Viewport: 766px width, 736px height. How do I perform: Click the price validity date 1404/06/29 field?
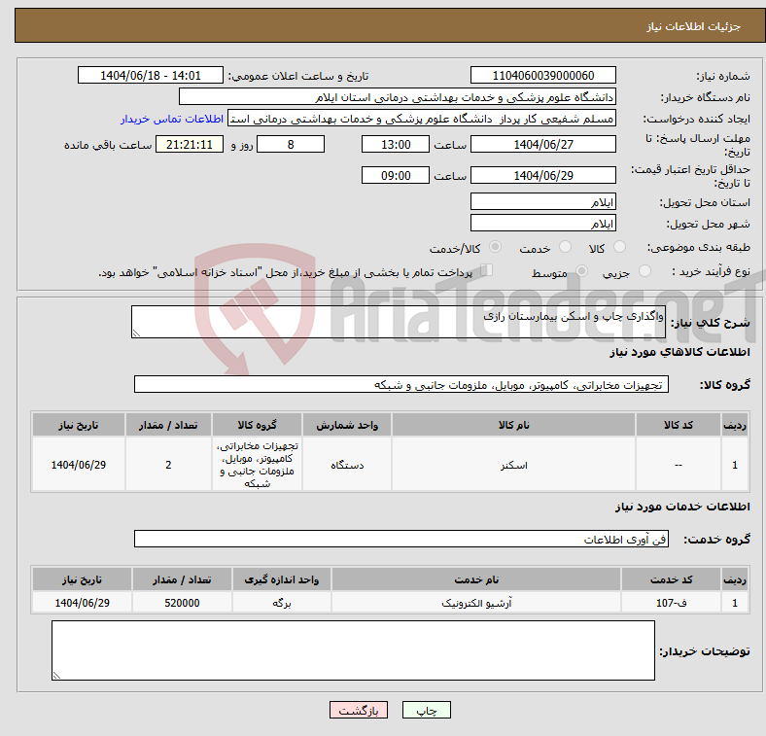coord(542,175)
